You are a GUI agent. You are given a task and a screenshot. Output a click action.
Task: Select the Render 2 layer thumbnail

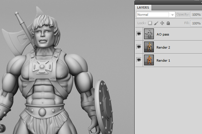coord(149,47)
